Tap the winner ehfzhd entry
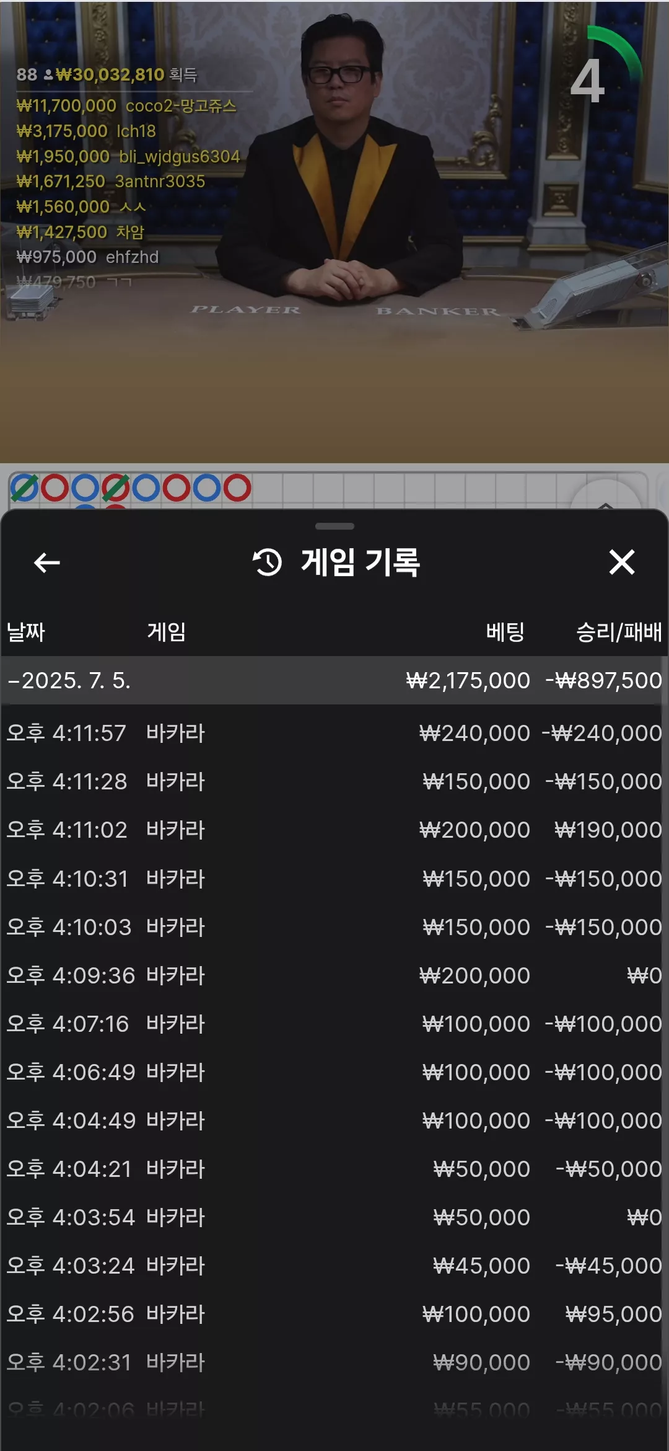669x1451 pixels. 87,257
